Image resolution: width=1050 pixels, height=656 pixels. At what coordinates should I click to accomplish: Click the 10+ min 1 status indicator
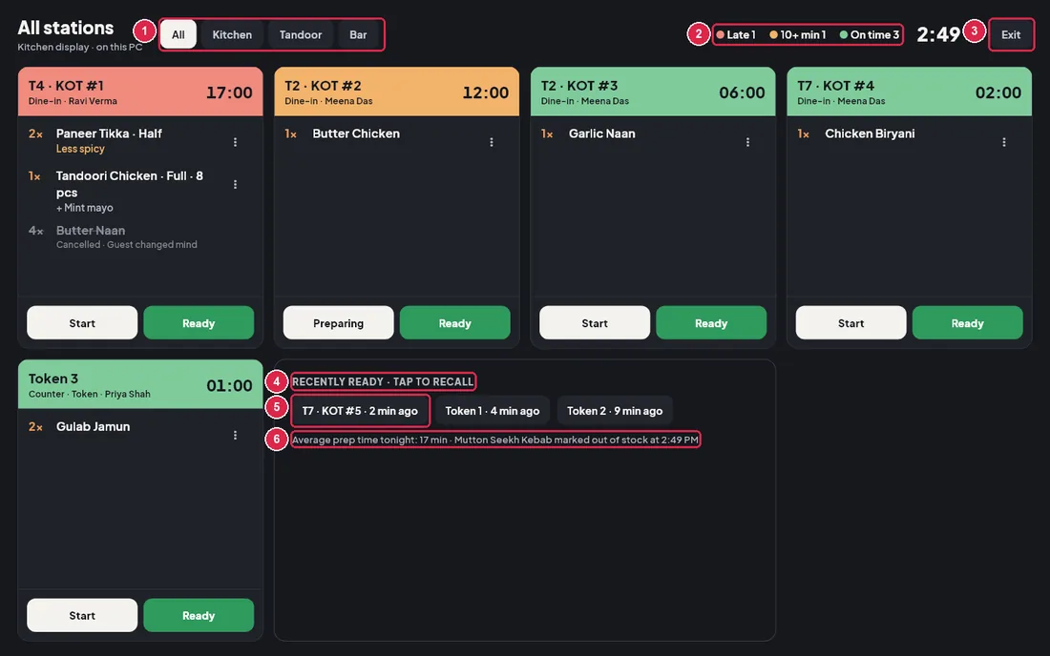point(798,34)
